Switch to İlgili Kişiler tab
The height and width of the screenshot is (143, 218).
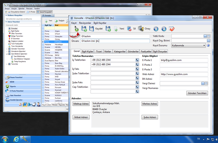click(x=87, y=51)
